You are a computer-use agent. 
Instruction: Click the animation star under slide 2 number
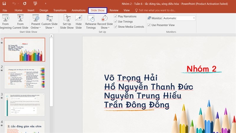click(2, 70)
